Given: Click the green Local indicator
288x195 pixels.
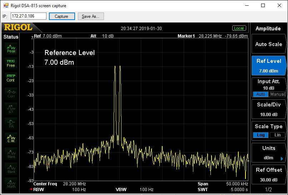Looking at the screenshot, I should click(239, 28).
